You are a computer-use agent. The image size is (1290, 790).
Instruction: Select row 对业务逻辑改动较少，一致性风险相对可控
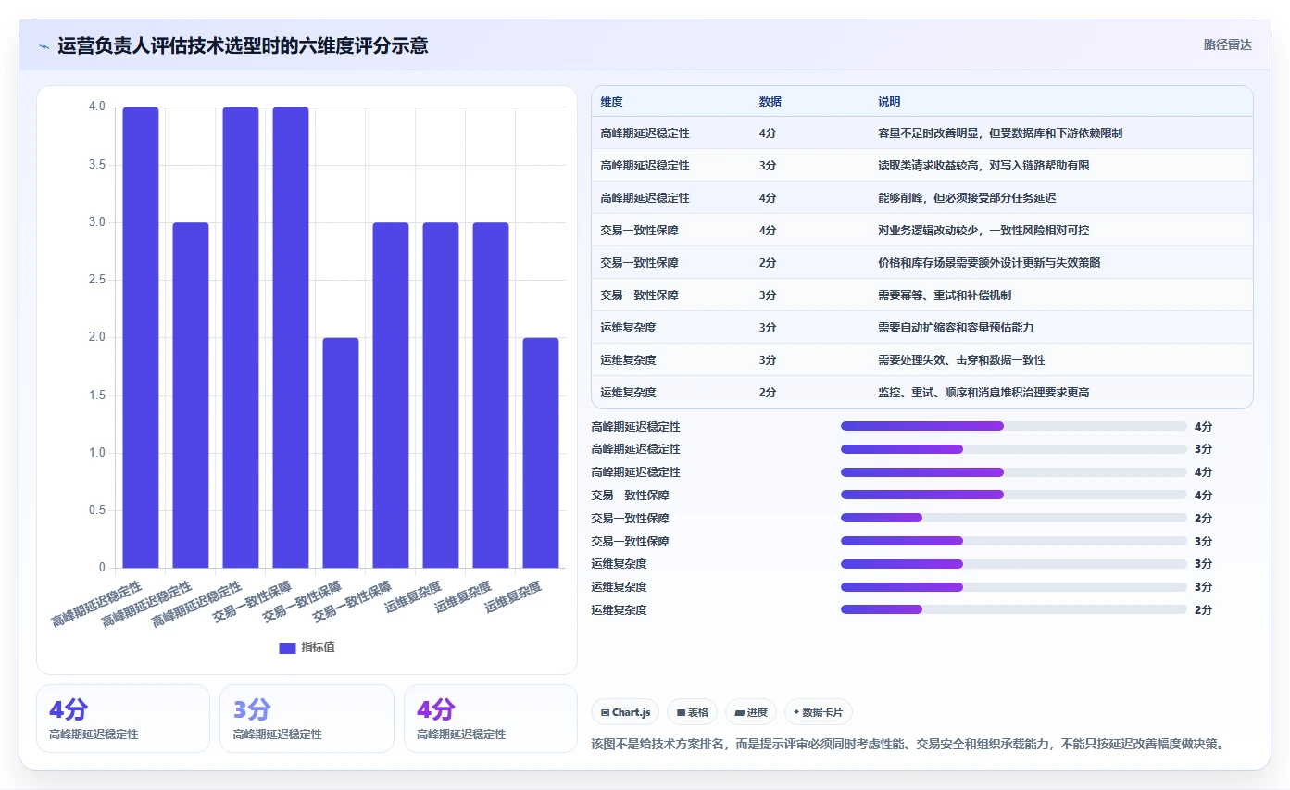921,231
